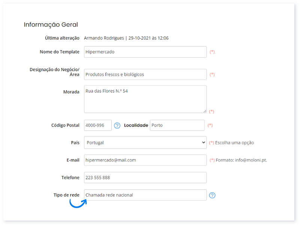Click the Nome do Template field

click(145, 52)
